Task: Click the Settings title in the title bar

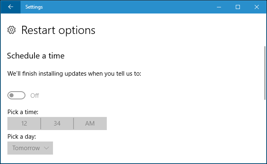Action: 34,7
